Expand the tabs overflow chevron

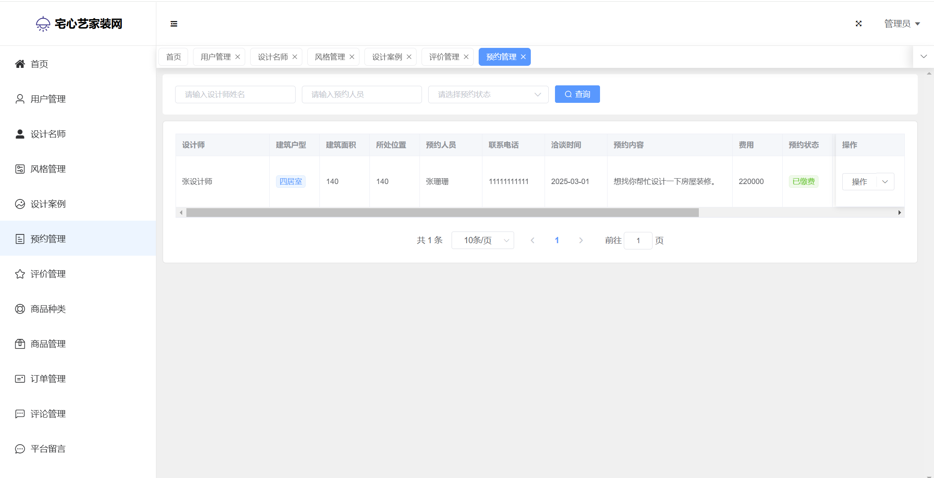pos(924,57)
